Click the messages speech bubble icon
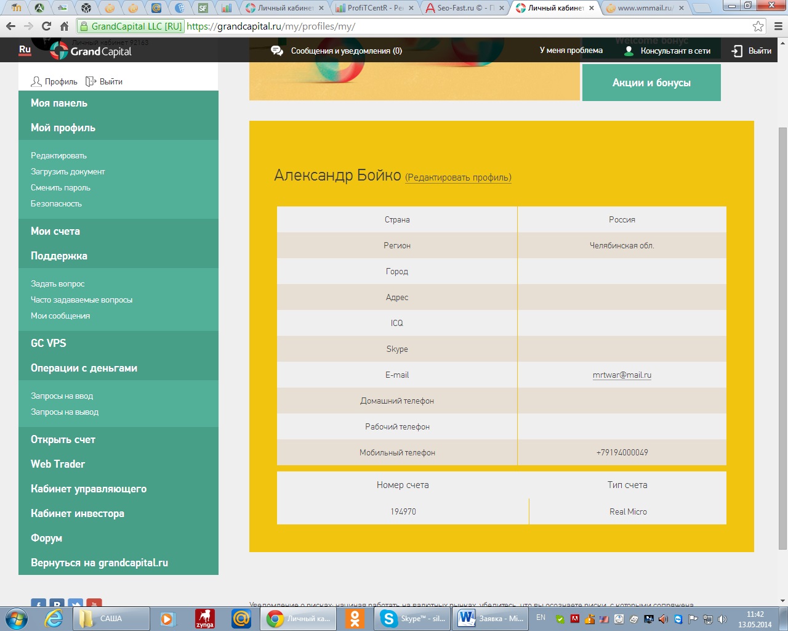Screen dimensions: 788x631 click(277, 51)
